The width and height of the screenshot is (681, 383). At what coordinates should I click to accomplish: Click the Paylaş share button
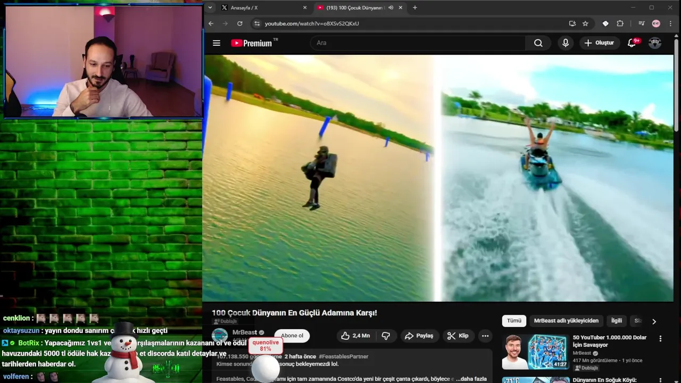(419, 336)
